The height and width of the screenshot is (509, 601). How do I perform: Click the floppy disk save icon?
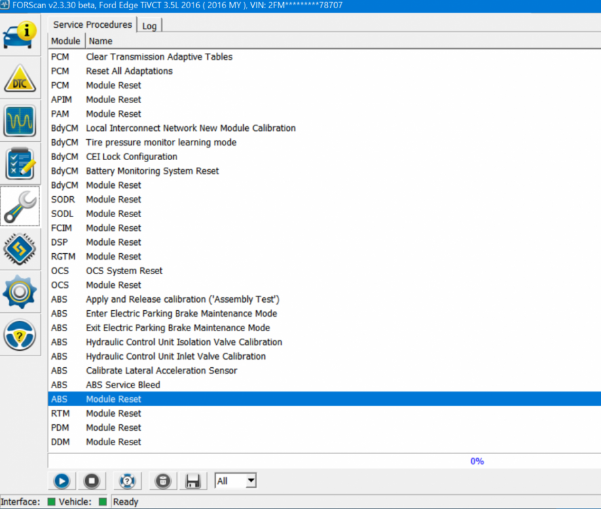point(193,481)
